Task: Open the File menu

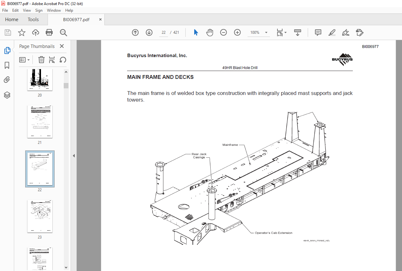Action: 5,10
